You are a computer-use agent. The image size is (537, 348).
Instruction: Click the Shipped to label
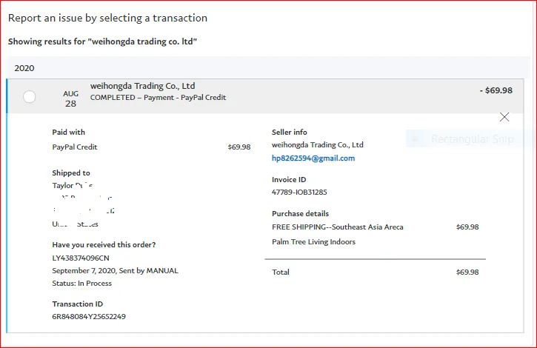click(71, 173)
